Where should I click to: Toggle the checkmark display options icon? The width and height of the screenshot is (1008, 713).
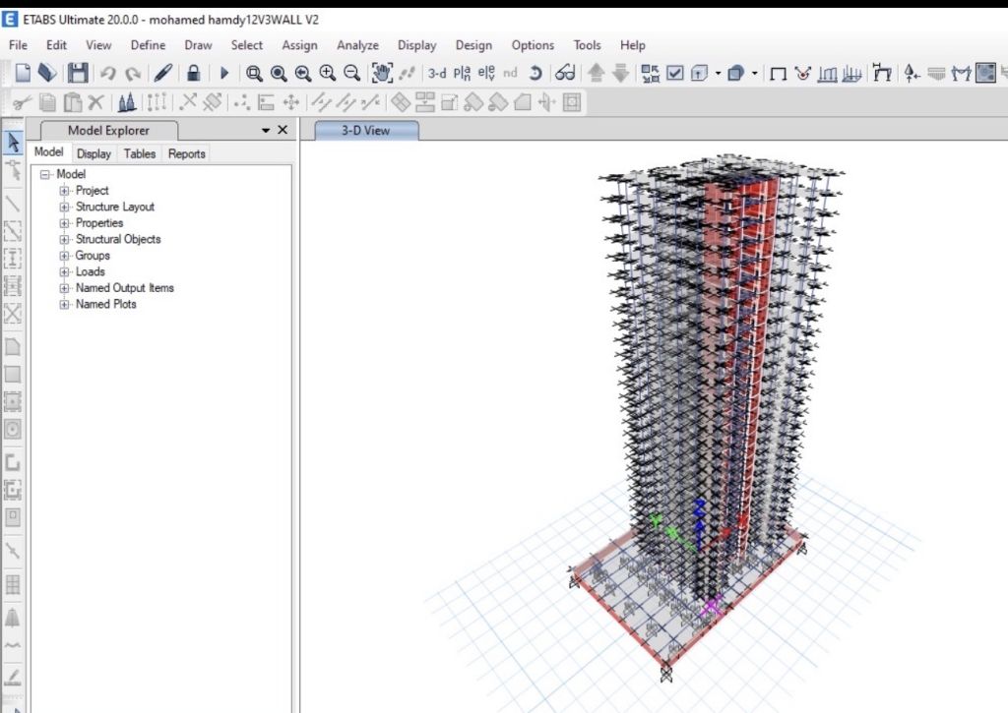675,73
